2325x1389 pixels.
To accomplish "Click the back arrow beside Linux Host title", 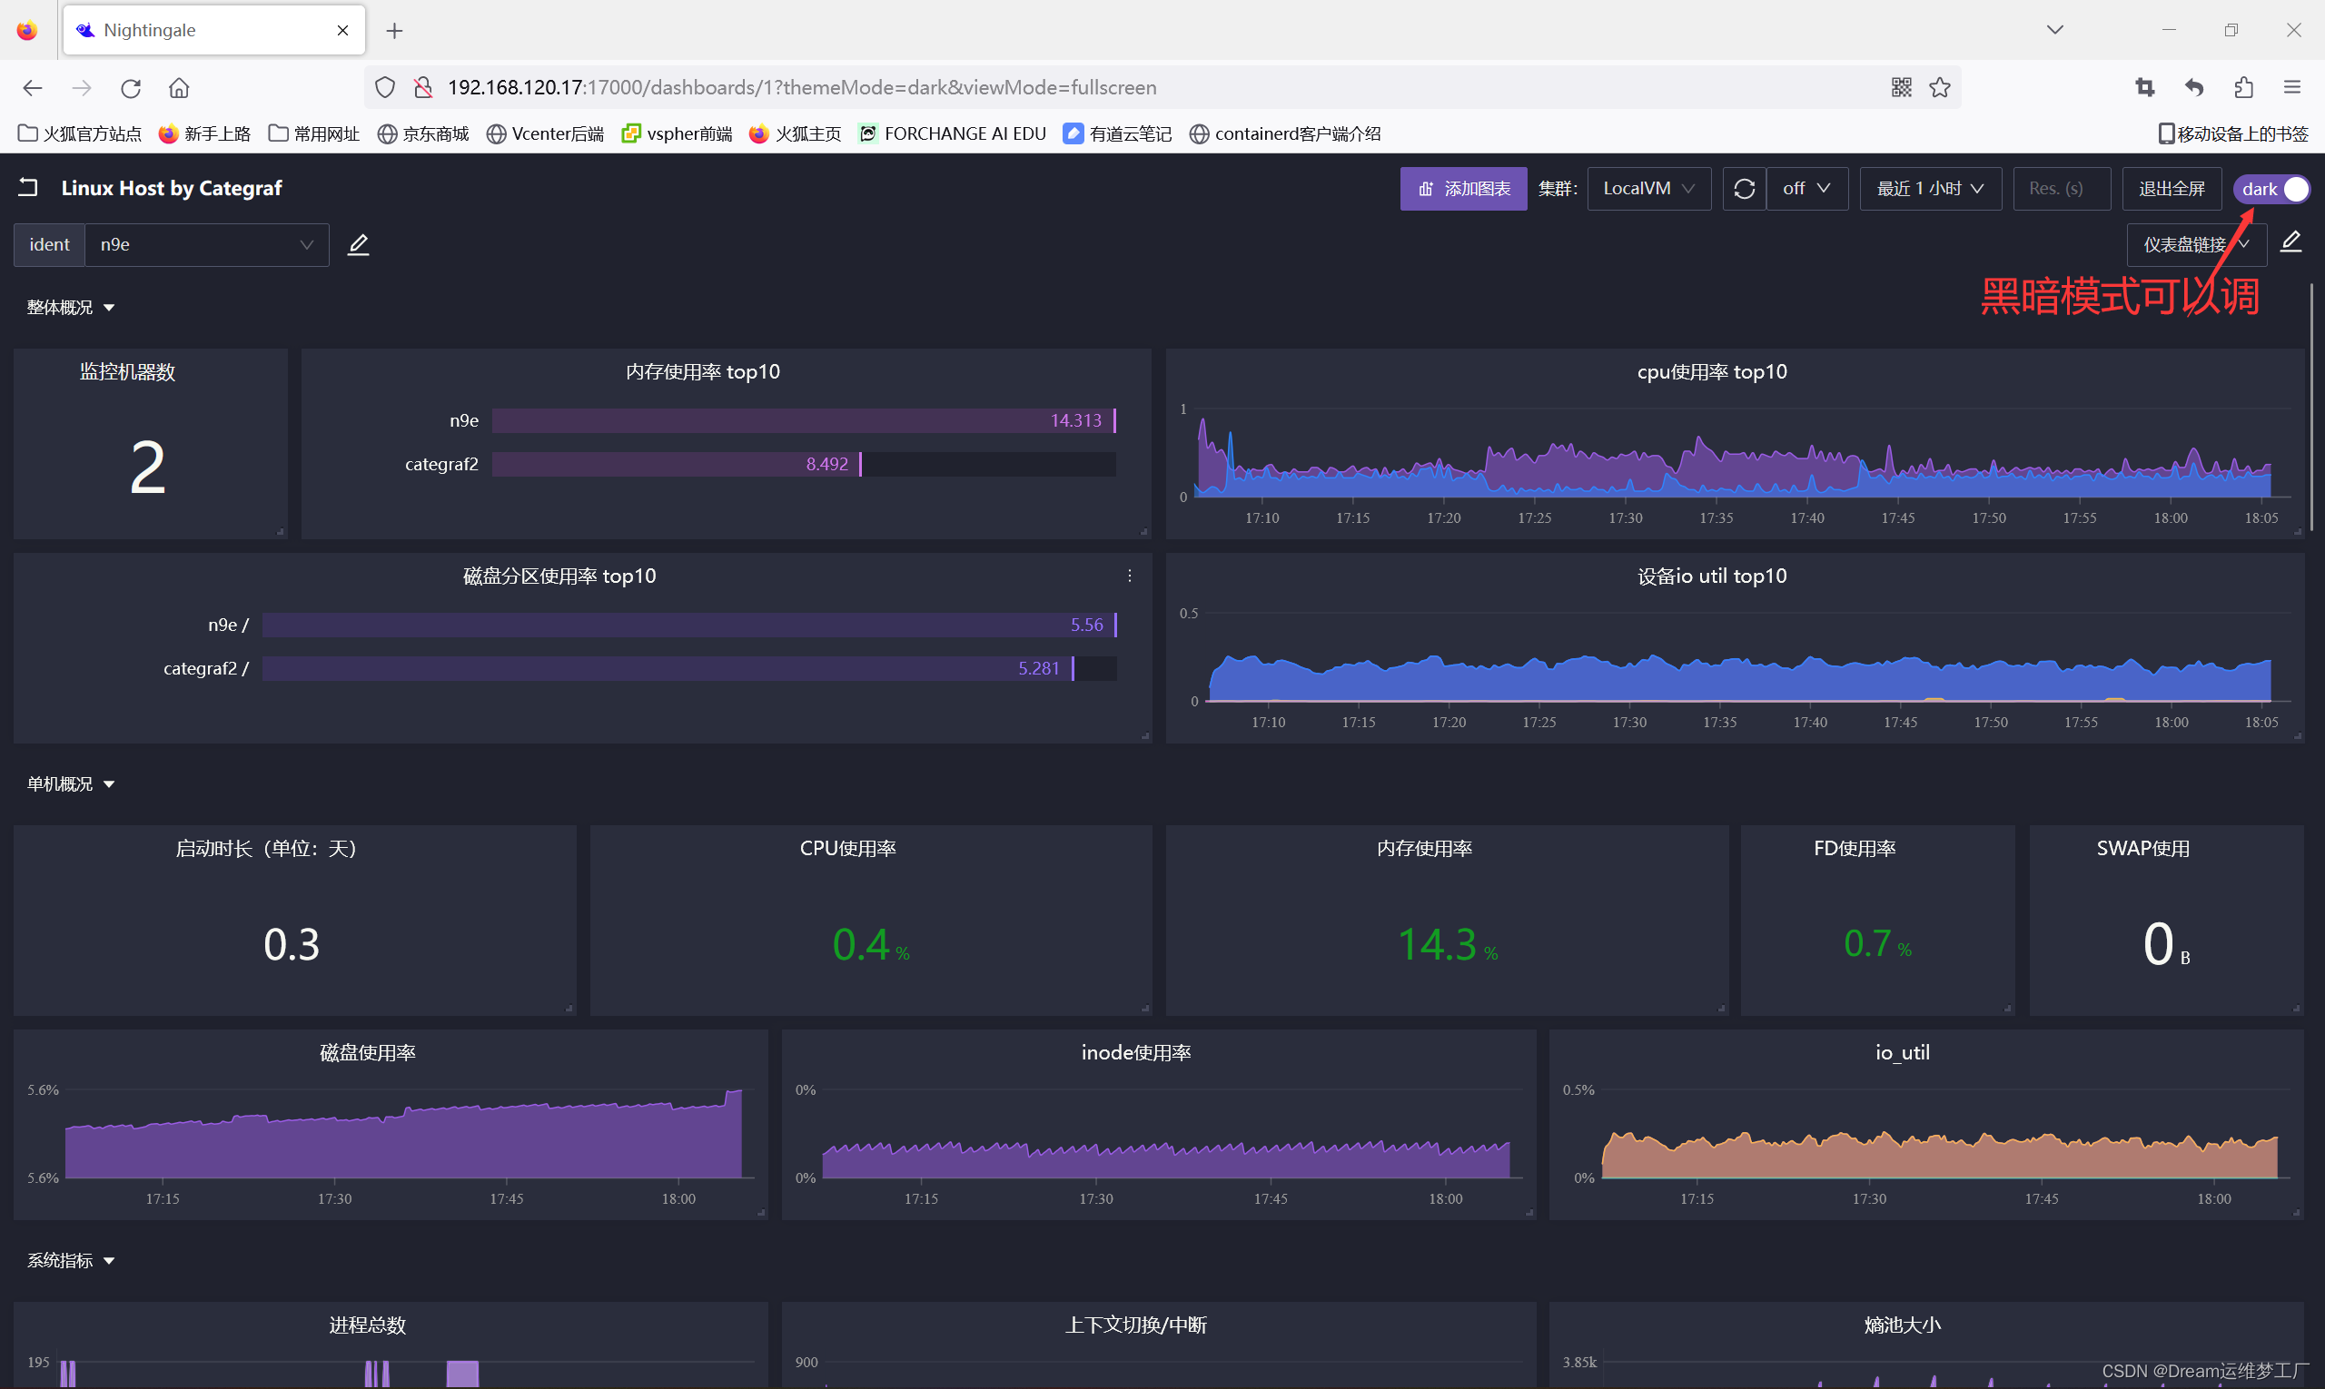I will 28,187.
